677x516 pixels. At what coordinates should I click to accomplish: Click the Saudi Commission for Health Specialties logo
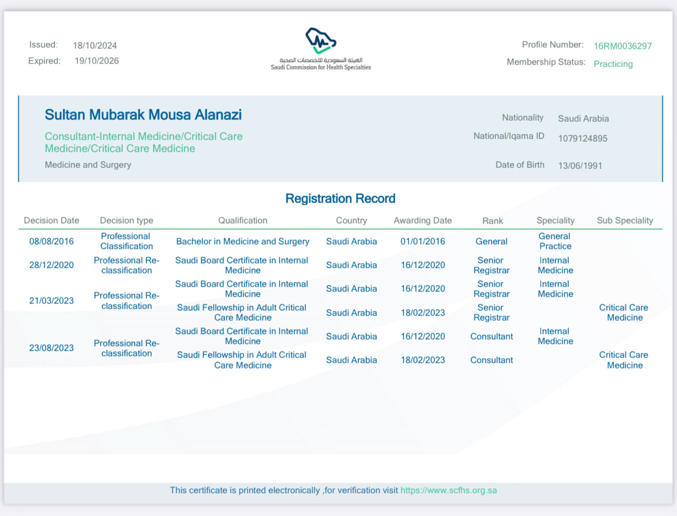tap(321, 48)
